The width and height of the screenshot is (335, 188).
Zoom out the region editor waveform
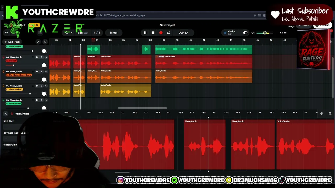322,114
